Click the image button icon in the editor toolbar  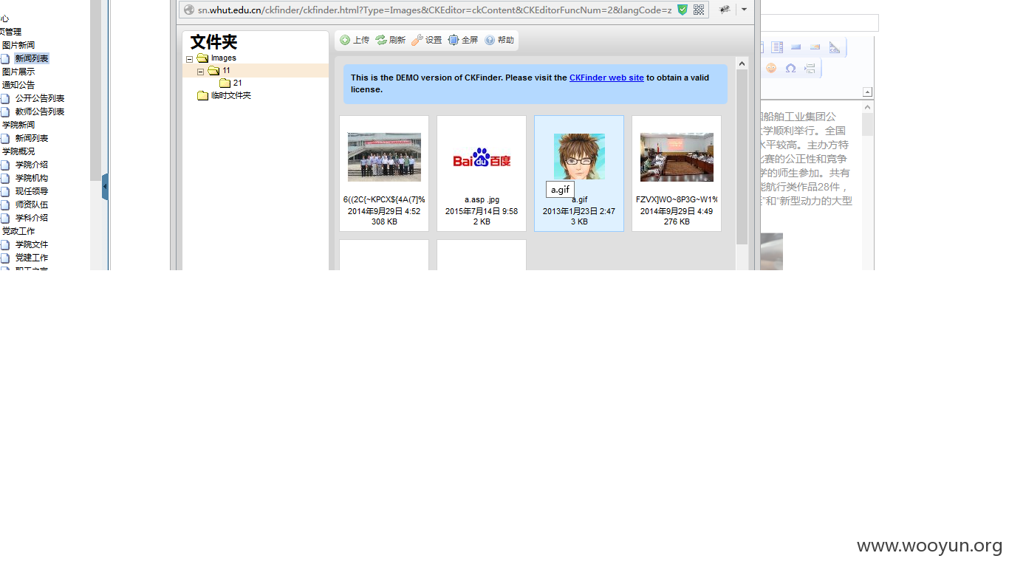tap(815, 47)
